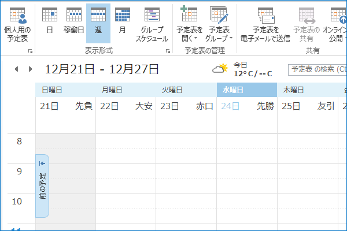Select the 日曜日 column header
Image resolution: width=347 pixels, height=231 pixels.
click(65, 90)
